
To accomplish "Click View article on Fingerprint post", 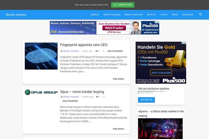I will pyautogui.click(x=119, y=79).
